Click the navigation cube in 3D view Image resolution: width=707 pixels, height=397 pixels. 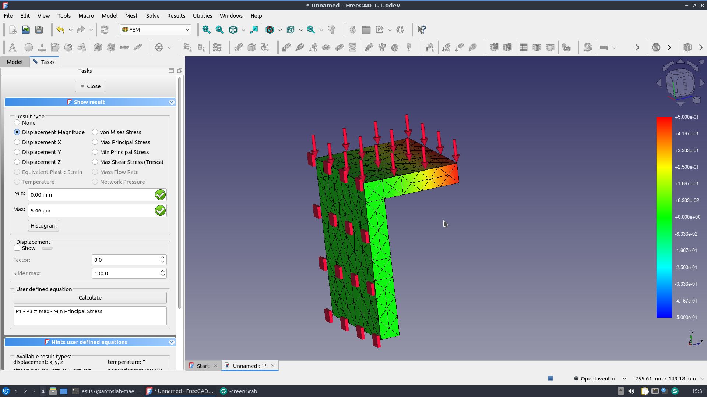pyautogui.click(x=680, y=83)
